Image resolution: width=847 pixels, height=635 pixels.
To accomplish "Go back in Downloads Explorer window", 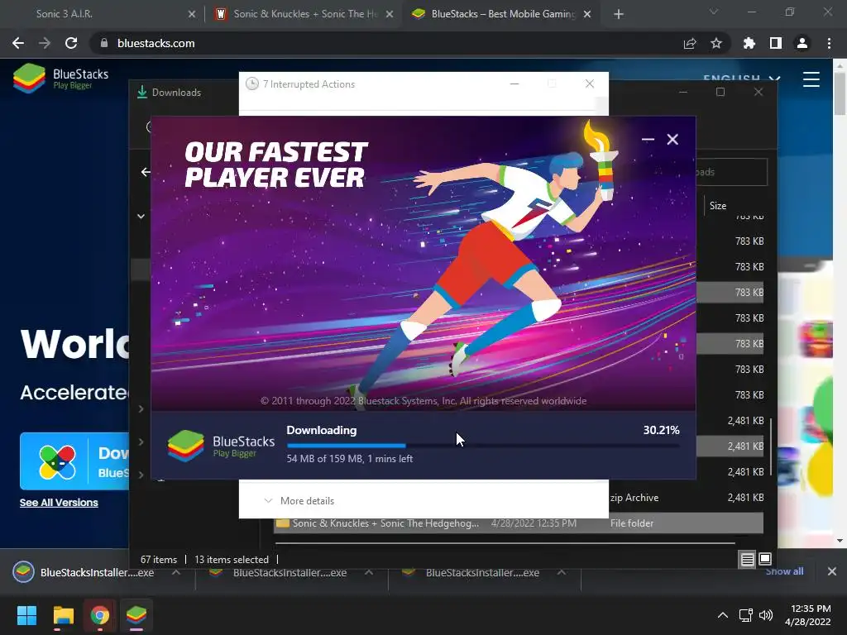I will [x=146, y=172].
